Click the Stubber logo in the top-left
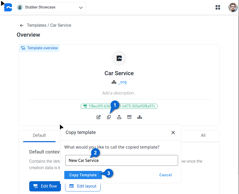The width and height of the screenshot is (239, 194). (8, 7)
